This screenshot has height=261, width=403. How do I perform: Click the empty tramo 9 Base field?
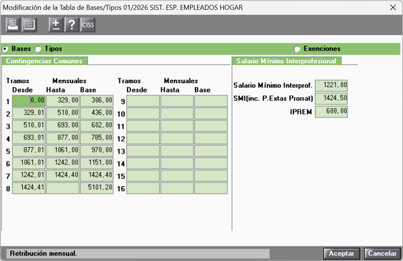click(x=211, y=101)
